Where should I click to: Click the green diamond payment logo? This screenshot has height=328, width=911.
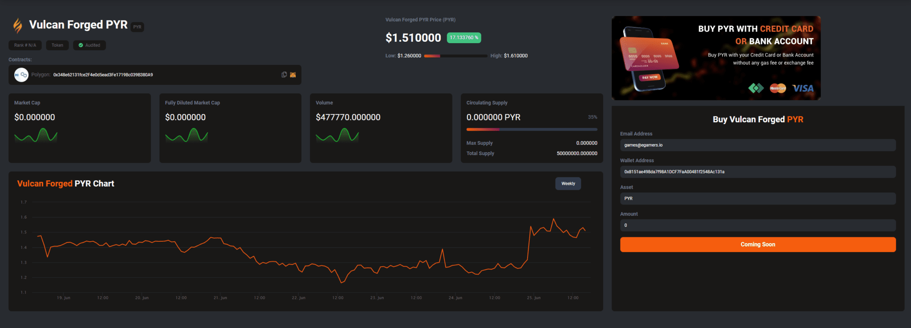coord(756,88)
